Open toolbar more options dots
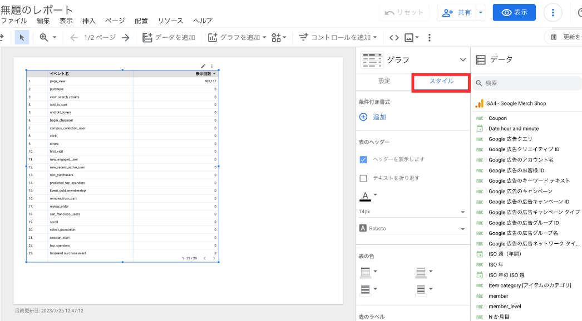The image size is (582, 321). 430,37
